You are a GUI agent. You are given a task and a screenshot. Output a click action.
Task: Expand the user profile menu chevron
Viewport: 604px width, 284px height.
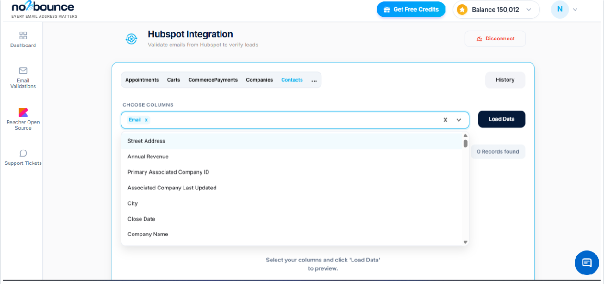click(575, 10)
